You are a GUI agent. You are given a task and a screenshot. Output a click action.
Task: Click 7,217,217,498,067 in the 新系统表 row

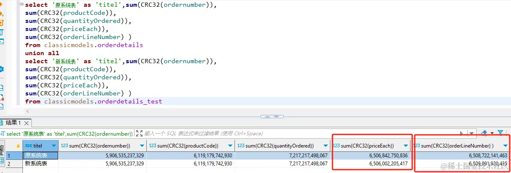click(283, 163)
